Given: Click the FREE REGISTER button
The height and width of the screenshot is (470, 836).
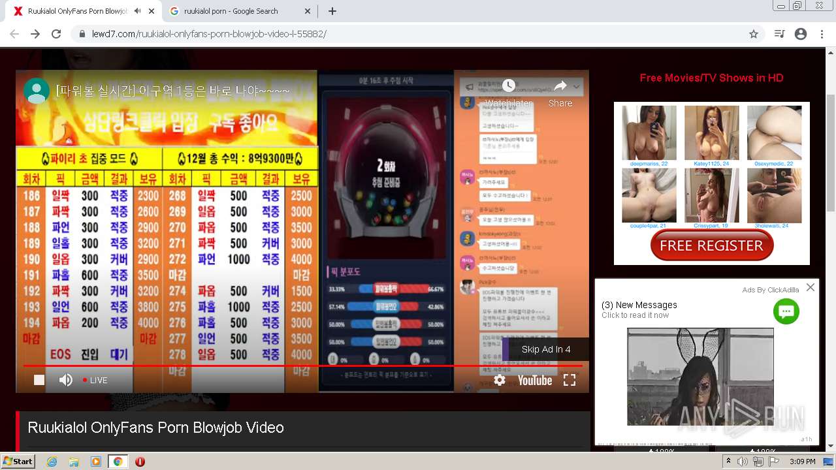Looking at the screenshot, I should 712,245.
